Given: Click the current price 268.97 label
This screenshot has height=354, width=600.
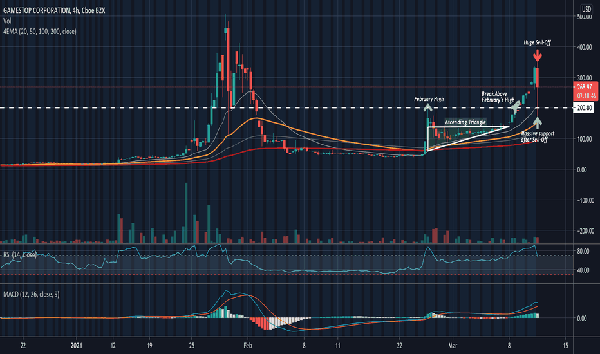Looking at the screenshot, I should tap(585, 88).
